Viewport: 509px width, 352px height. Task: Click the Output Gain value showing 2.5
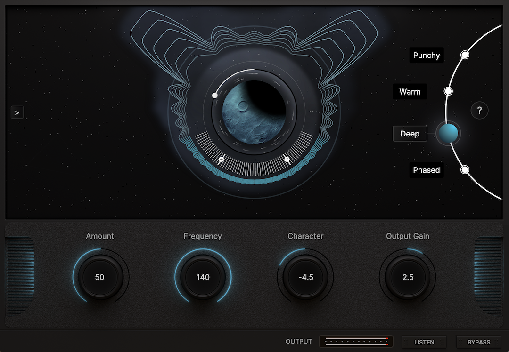pyautogui.click(x=408, y=277)
